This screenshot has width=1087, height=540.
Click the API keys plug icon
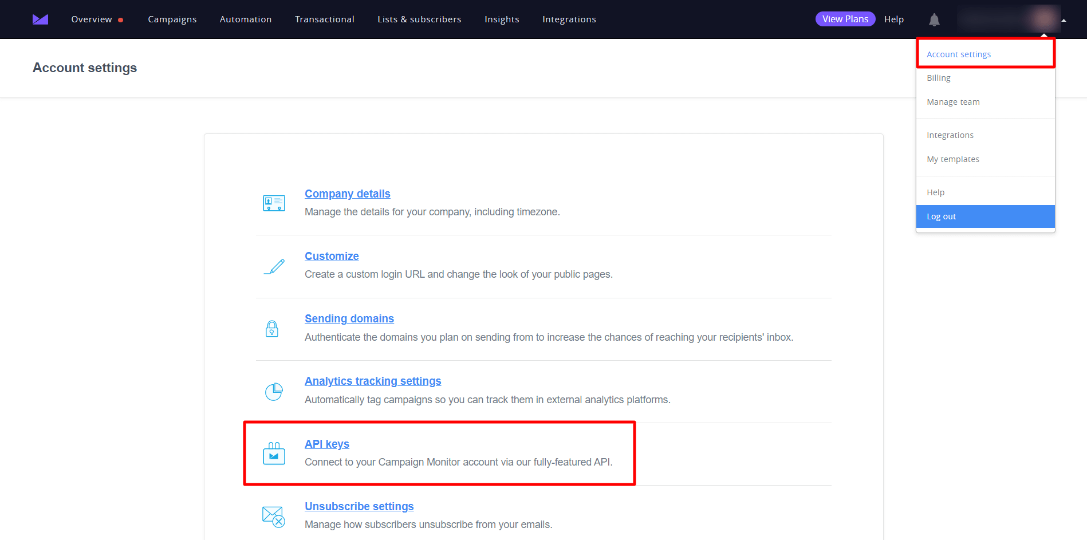274,453
